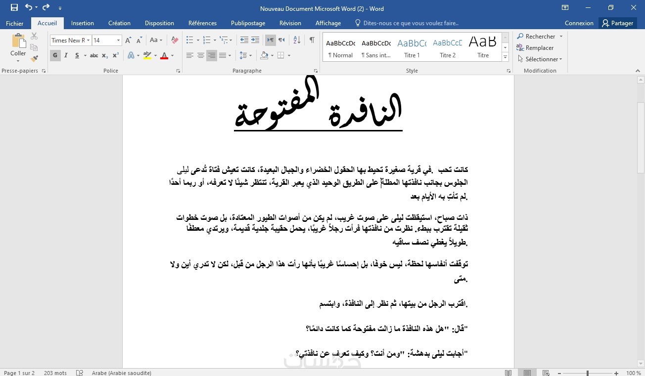Switch to the Références tab
This screenshot has width=645, height=376.
tap(202, 23)
